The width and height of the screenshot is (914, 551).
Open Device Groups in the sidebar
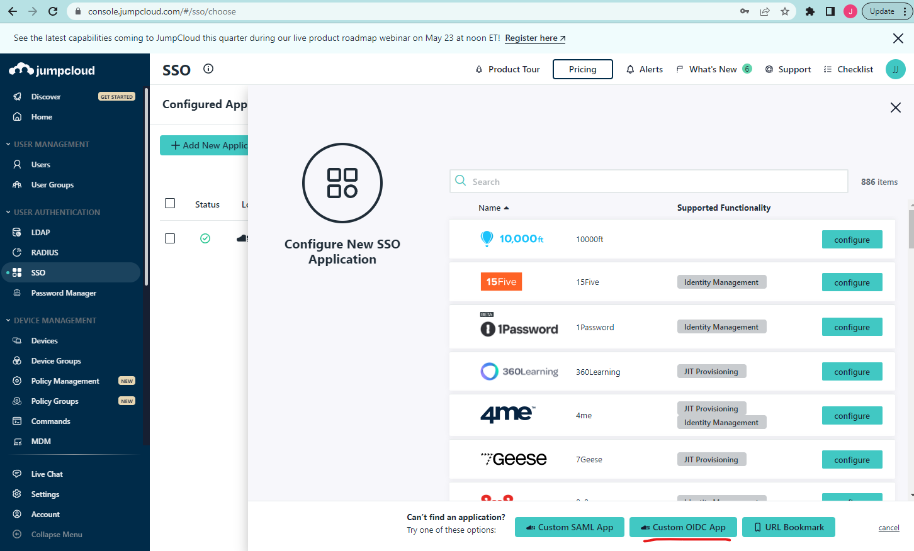(56, 361)
